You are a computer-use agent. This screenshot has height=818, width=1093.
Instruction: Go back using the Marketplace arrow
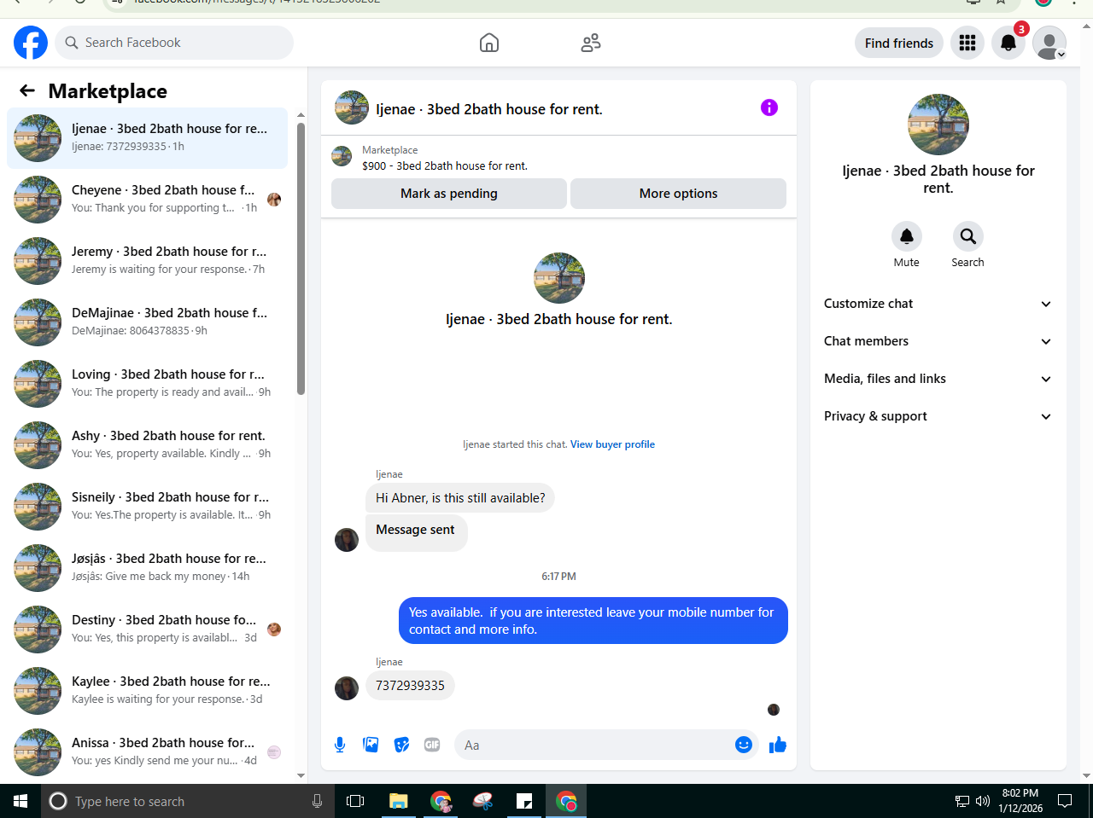[27, 90]
